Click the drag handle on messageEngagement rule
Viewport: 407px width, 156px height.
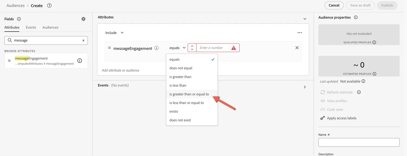coord(109,48)
